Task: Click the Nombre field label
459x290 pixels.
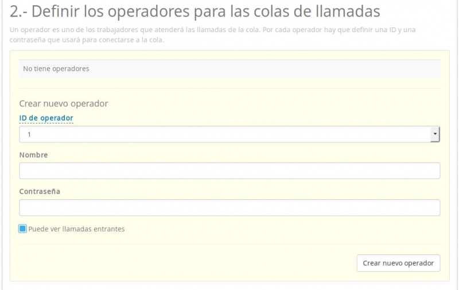Action: [x=33, y=155]
